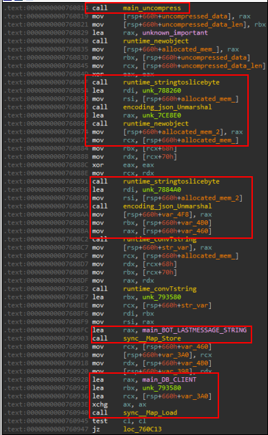This screenshot has width=268, height=435.
Task: Select operand '[rsp+660h+uncompressed_data_len], rbx'
Action: pyautogui.click(x=194, y=25)
